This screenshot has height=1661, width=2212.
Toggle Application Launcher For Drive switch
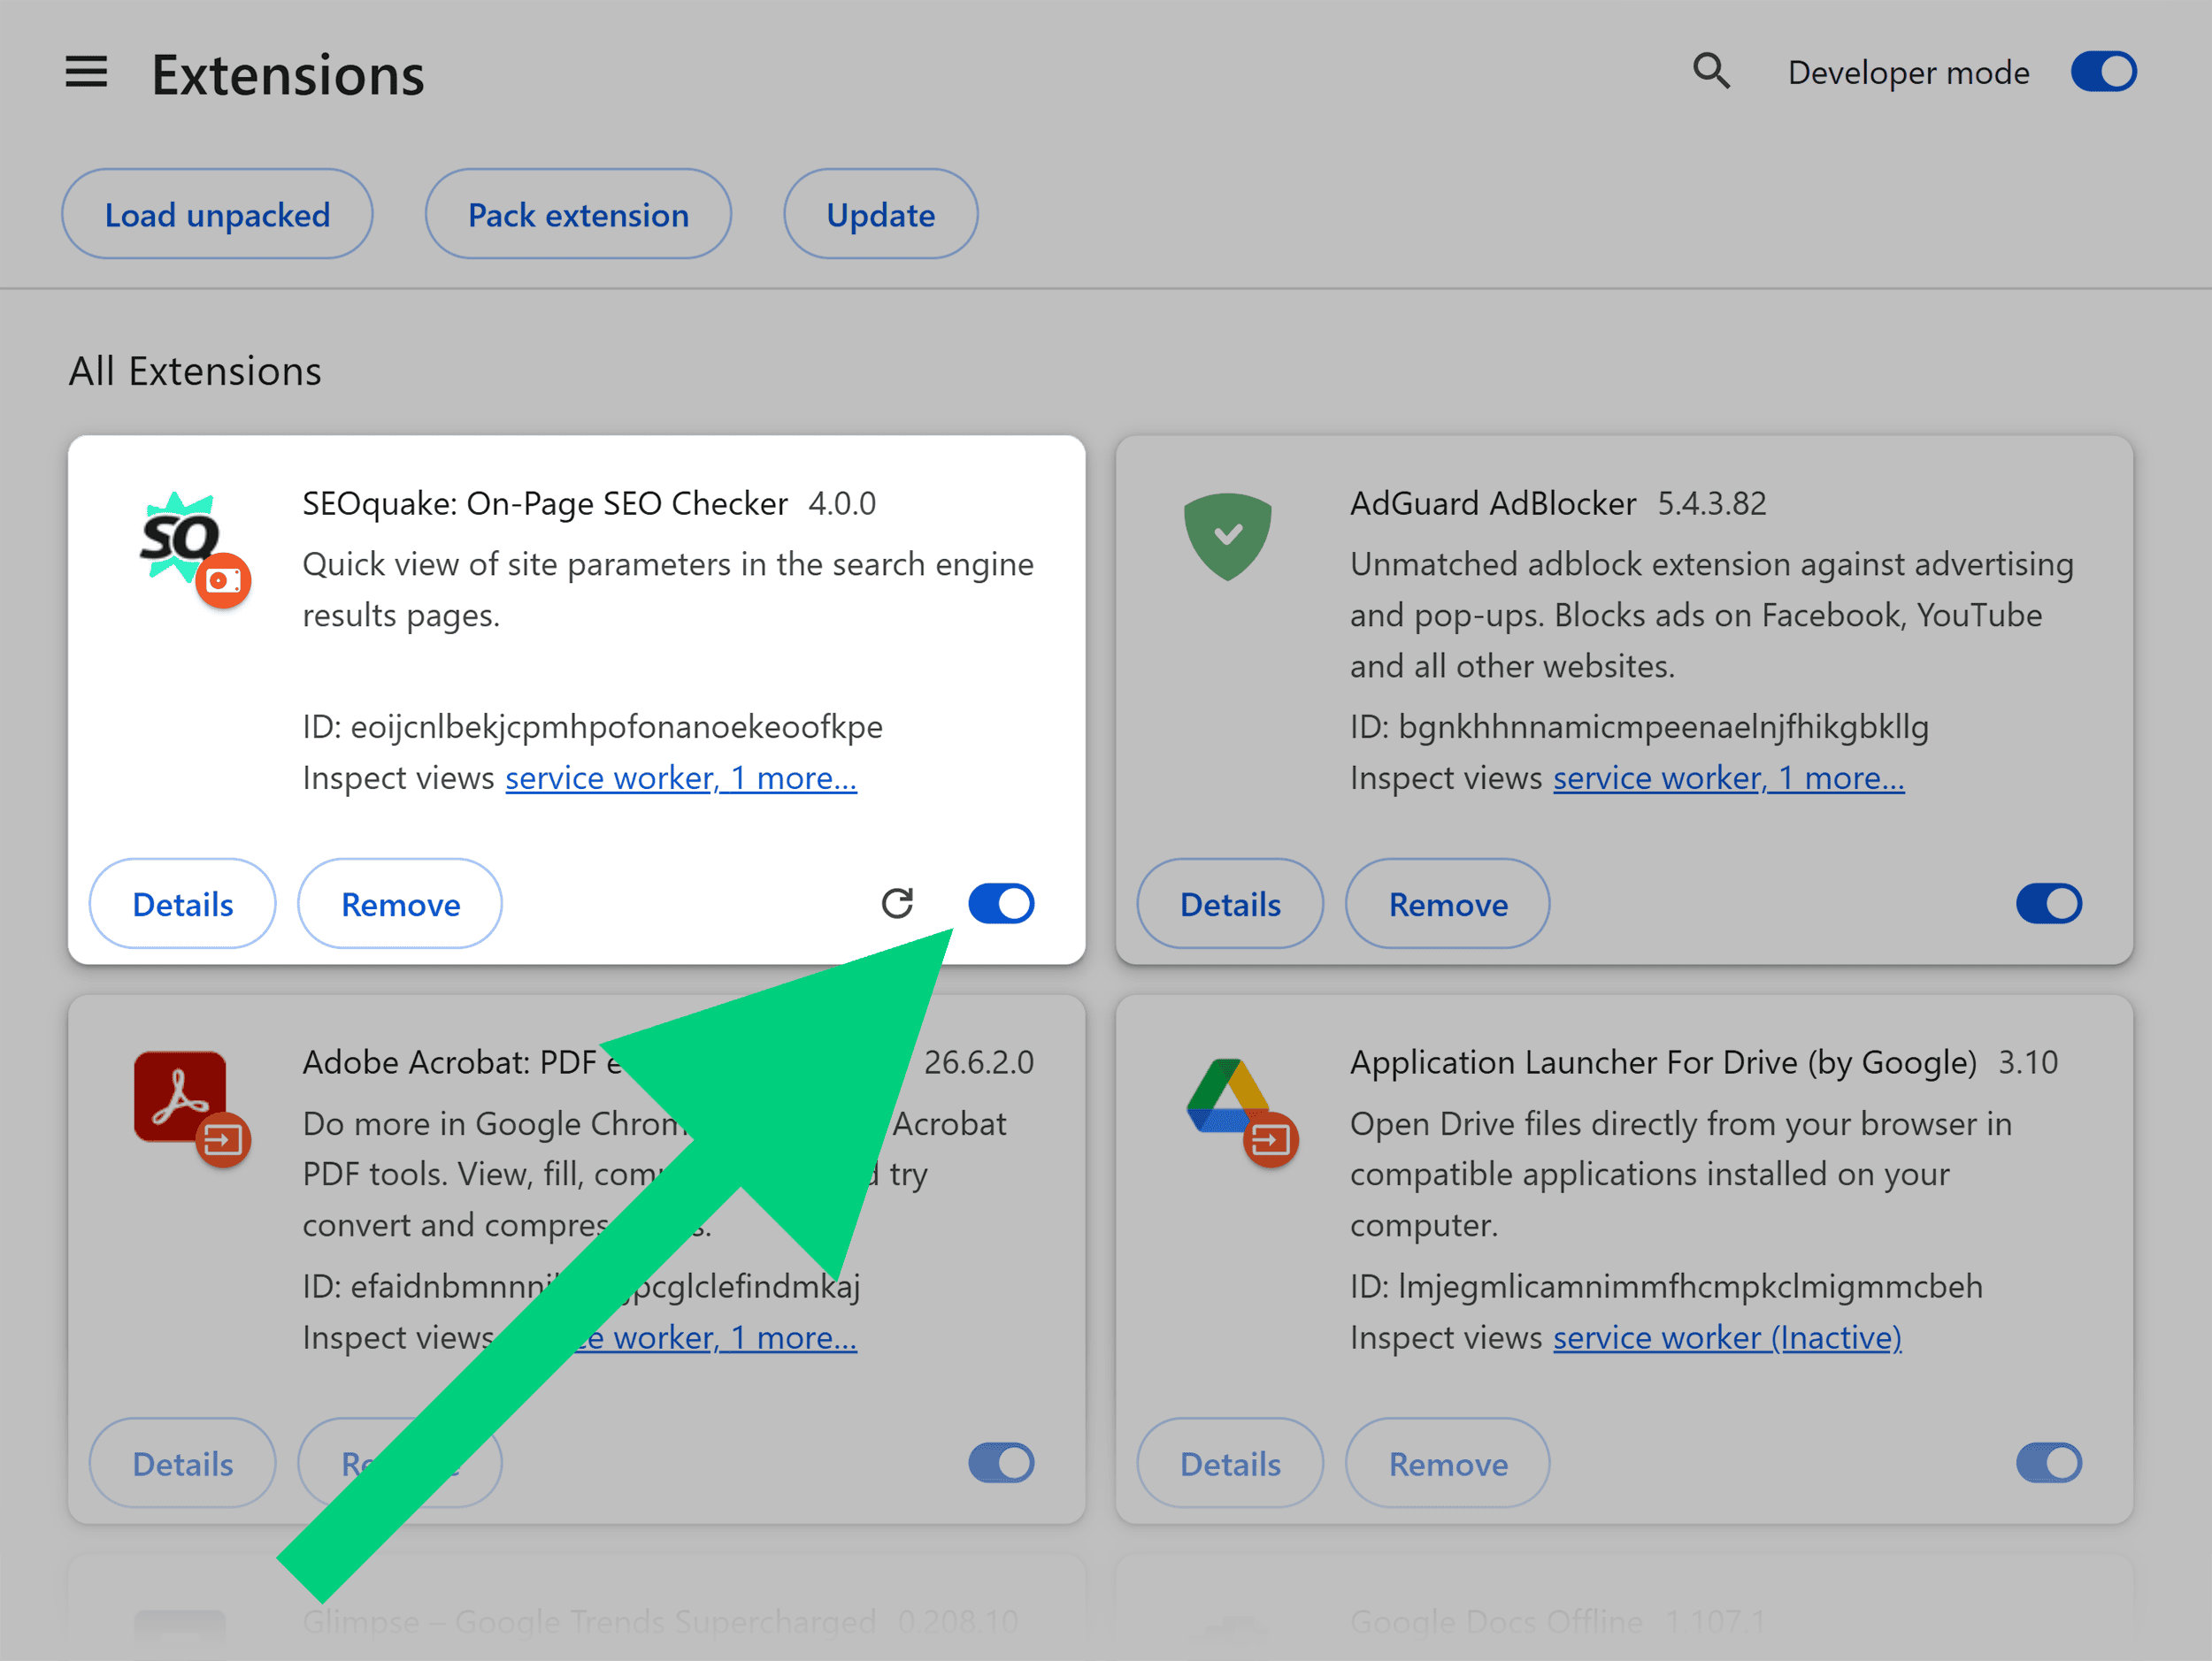(x=2049, y=1463)
